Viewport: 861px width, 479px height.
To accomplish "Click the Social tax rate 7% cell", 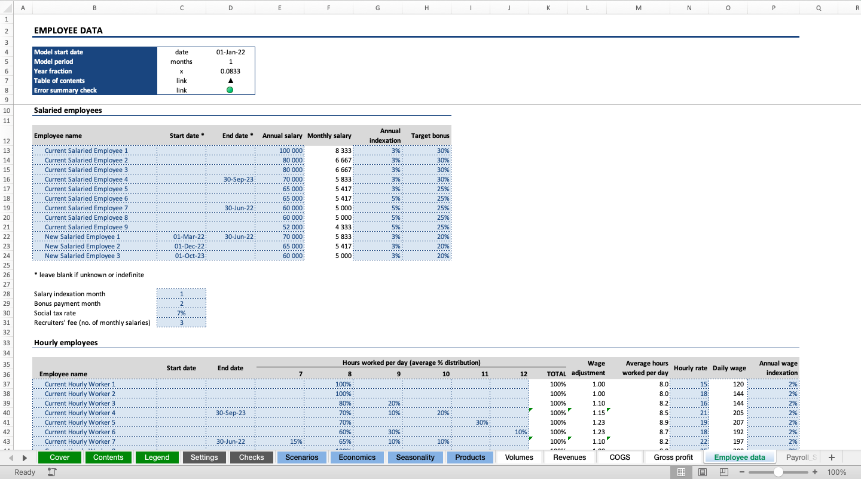I will (x=181, y=313).
